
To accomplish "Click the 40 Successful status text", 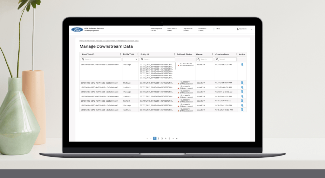I will click(186, 64).
